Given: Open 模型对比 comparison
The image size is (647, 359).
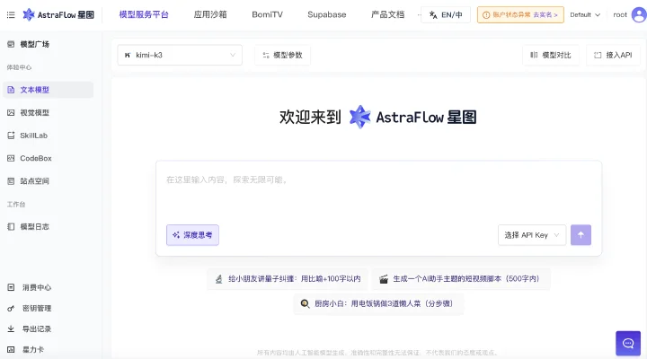Looking at the screenshot, I should tap(551, 56).
